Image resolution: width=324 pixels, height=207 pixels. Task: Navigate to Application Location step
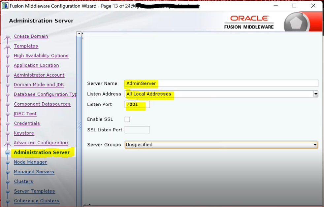point(36,65)
